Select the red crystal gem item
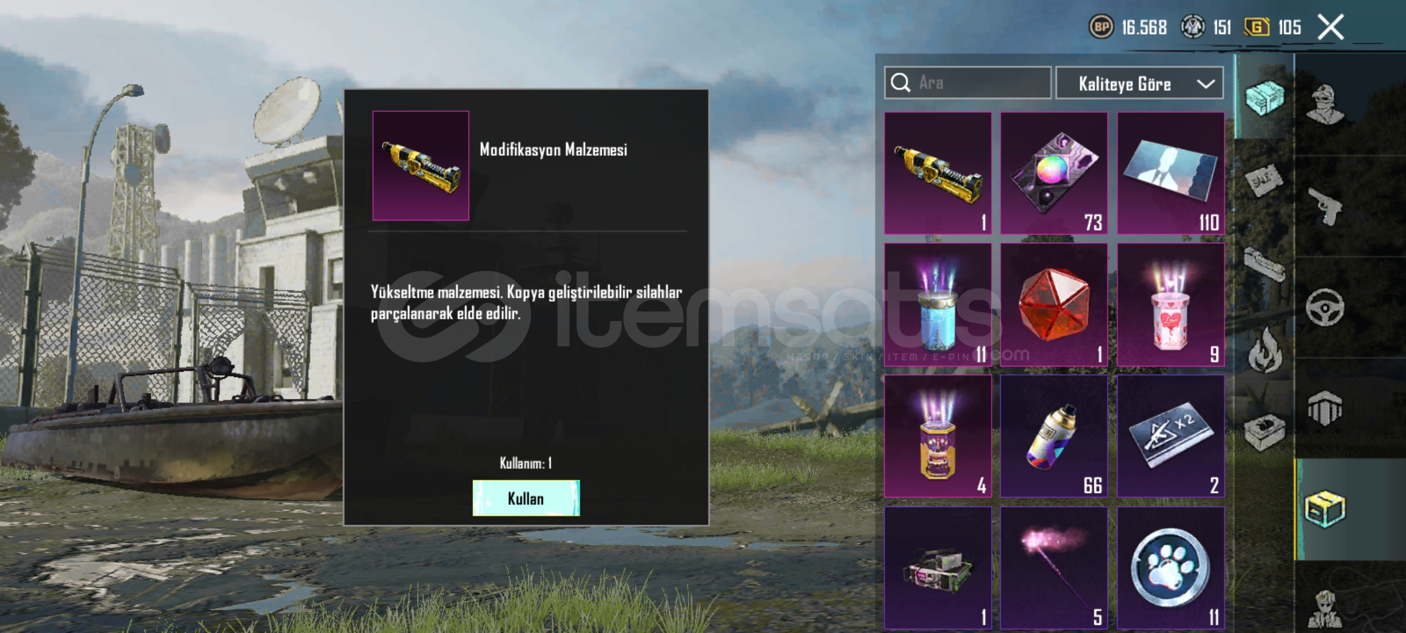Viewport: 1406px width, 633px height. coord(1054,305)
